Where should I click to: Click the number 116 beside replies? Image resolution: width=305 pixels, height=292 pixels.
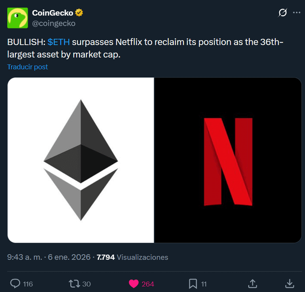click(28, 284)
